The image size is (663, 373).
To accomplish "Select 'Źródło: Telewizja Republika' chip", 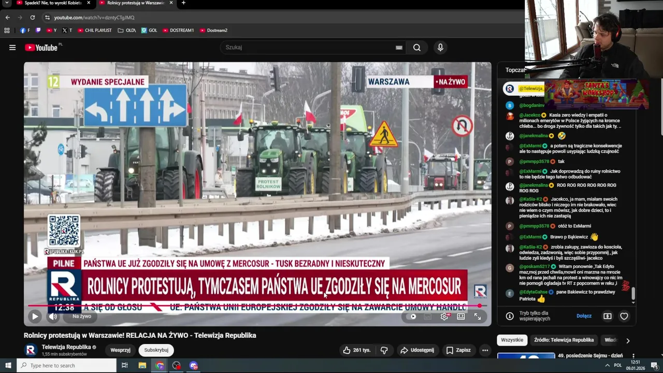I will point(564,340).
